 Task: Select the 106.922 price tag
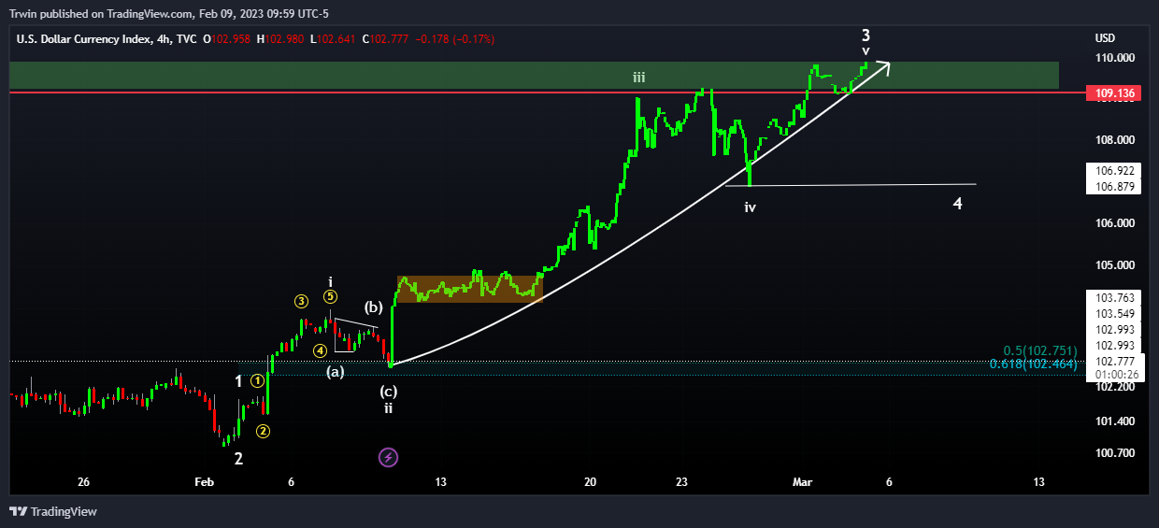coord(1113,171)
